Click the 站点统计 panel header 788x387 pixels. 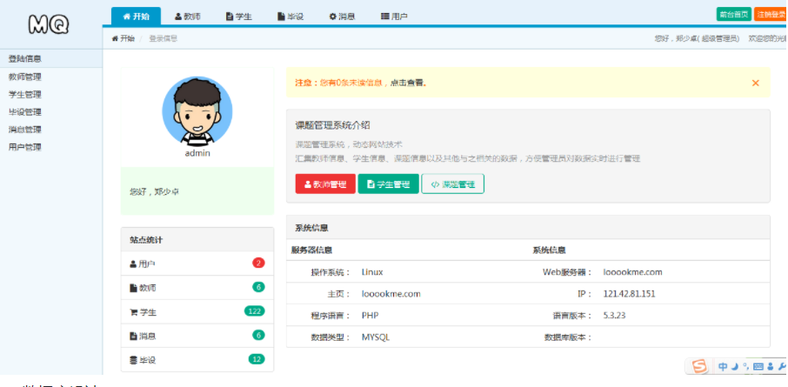tap(197, 240)
